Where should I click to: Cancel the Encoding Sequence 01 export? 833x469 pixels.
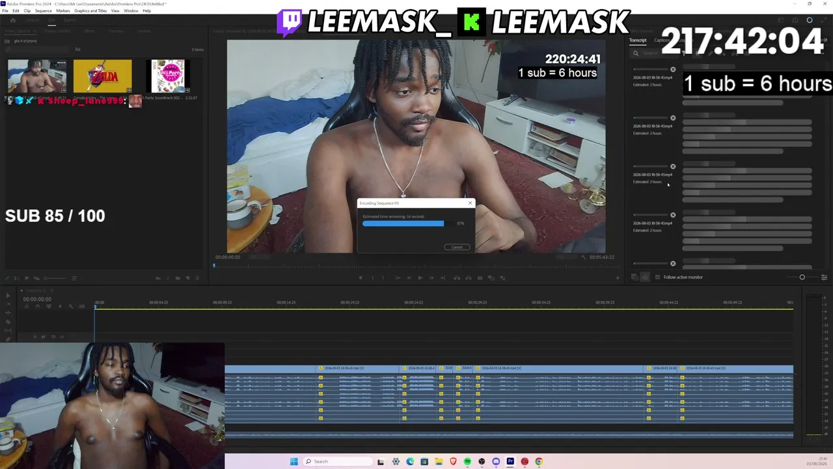coord(457,247)
